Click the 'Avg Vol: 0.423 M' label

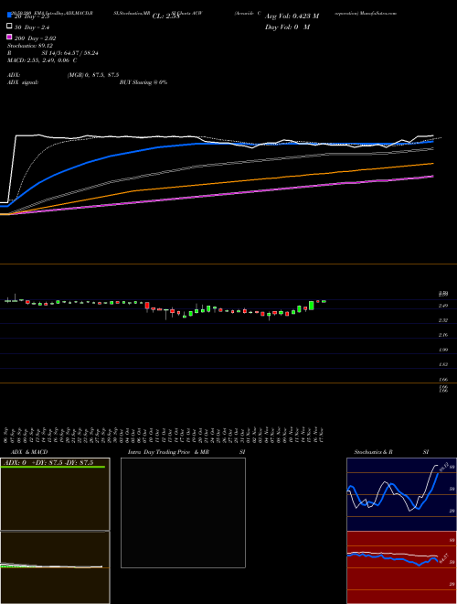292,16
